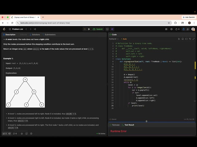This screenshot has height=147, width=197.
Task: Switch to the Description tab
Action: (x=9, y=35)
